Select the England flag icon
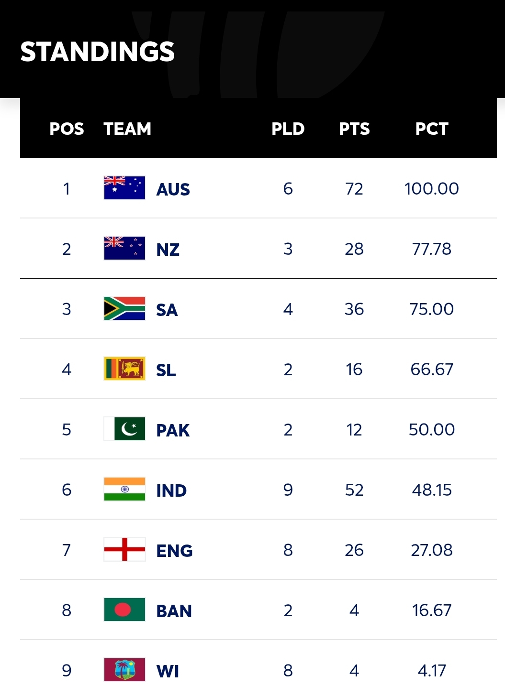The image size is (505, 686). click(124, 549)
